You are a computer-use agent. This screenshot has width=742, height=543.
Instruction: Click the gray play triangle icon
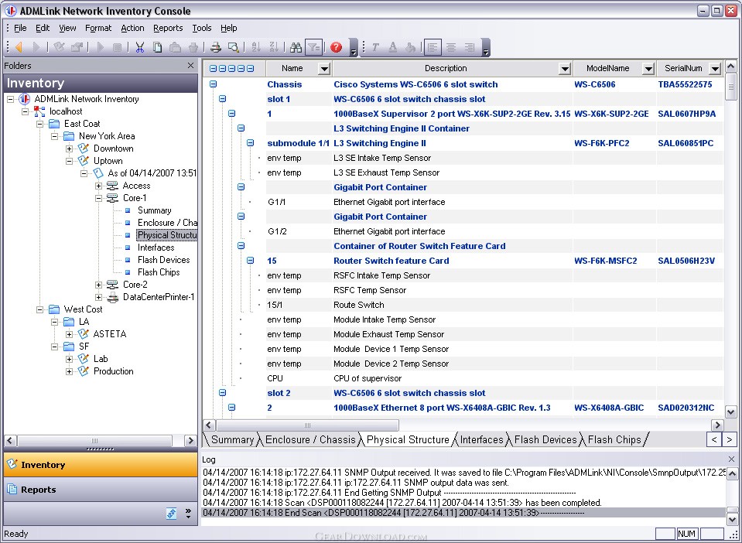101,47
